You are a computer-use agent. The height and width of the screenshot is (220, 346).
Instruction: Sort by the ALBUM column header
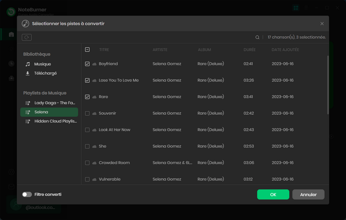[x=204, y=50]
